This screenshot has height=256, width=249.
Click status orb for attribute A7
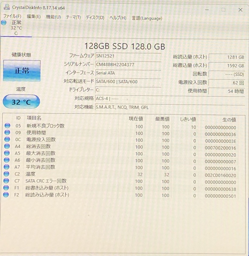(x=6, y=167)
